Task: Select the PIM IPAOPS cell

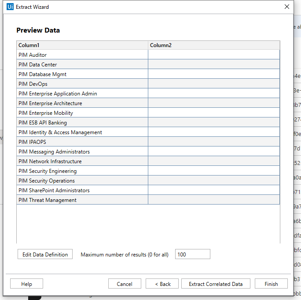Action: point(82,142)
